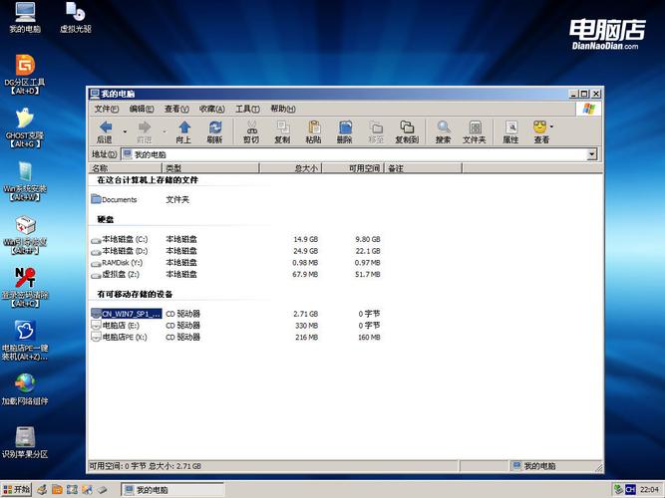Viewport: 665px width, 498px height.
Task: Open 识别苹果分区 desktop icon
Action: (x=25, y=442)
